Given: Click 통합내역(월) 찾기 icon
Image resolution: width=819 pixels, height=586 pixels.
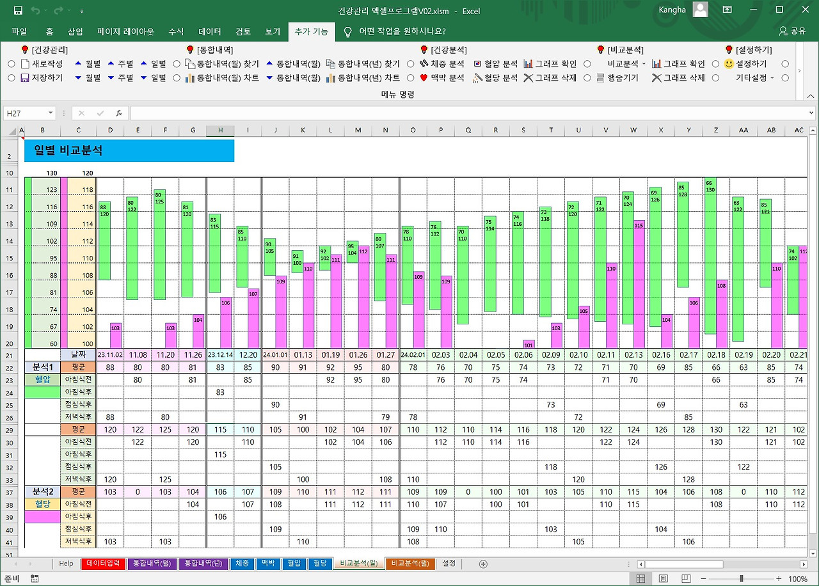Looking at the screenshot, I should tap(190, 64).
